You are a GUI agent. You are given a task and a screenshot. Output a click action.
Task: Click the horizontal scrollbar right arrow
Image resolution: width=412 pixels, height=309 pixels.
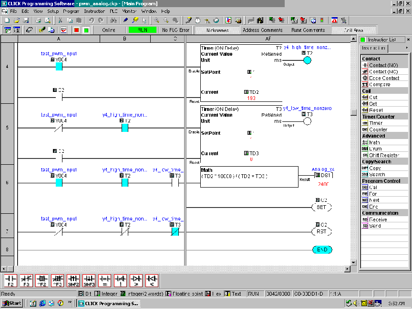347,269
